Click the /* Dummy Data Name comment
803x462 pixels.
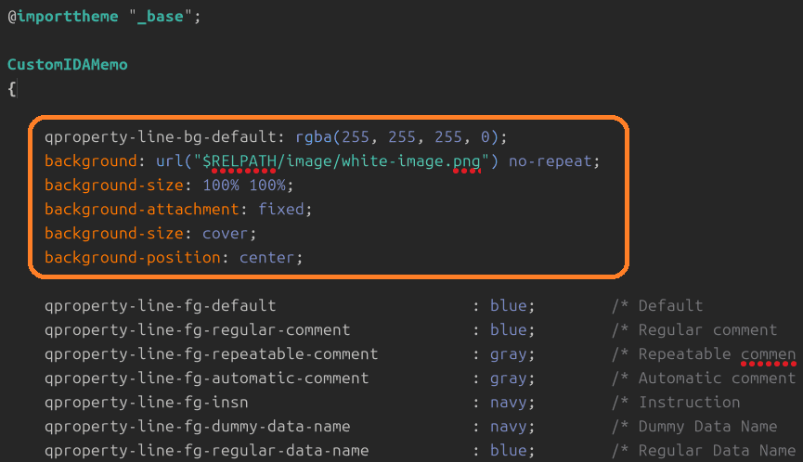[x=694, y=426]
